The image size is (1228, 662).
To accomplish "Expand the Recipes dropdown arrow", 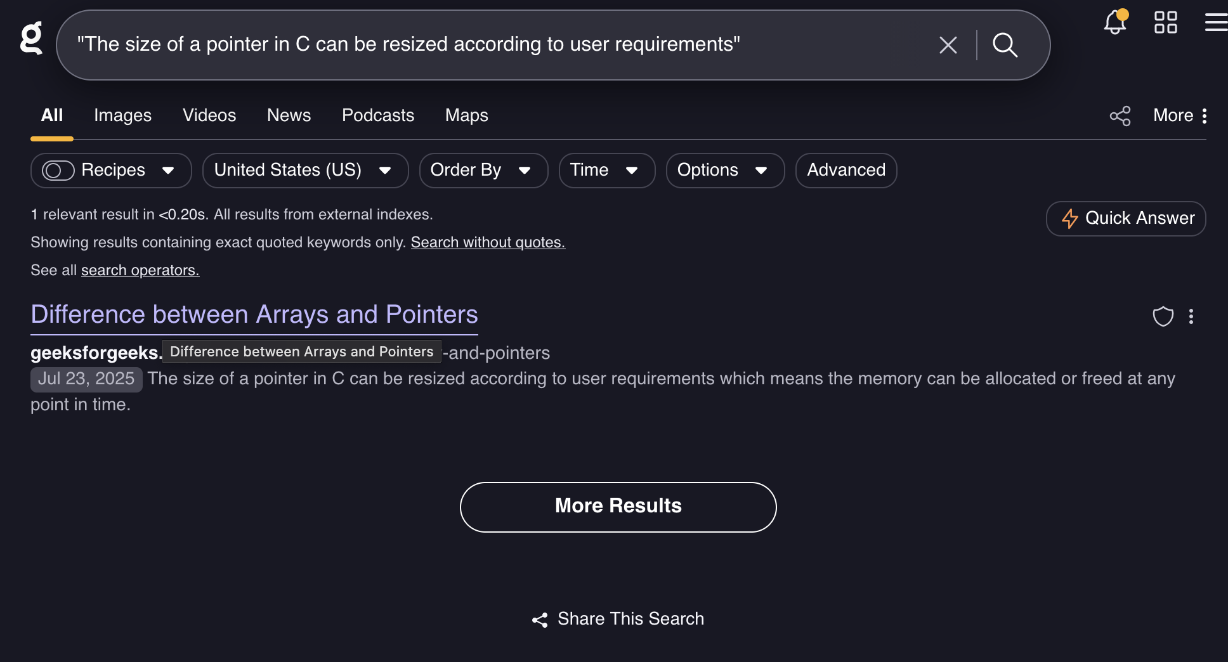I will pyautogui.click(x=168, y=171).
